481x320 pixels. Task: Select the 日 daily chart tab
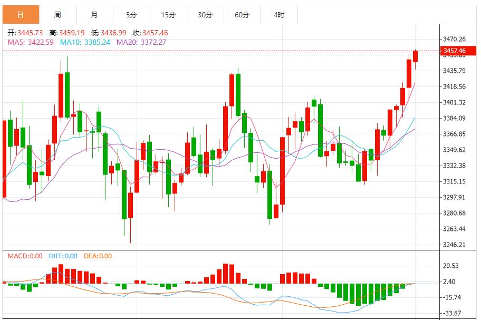[21, 15]
